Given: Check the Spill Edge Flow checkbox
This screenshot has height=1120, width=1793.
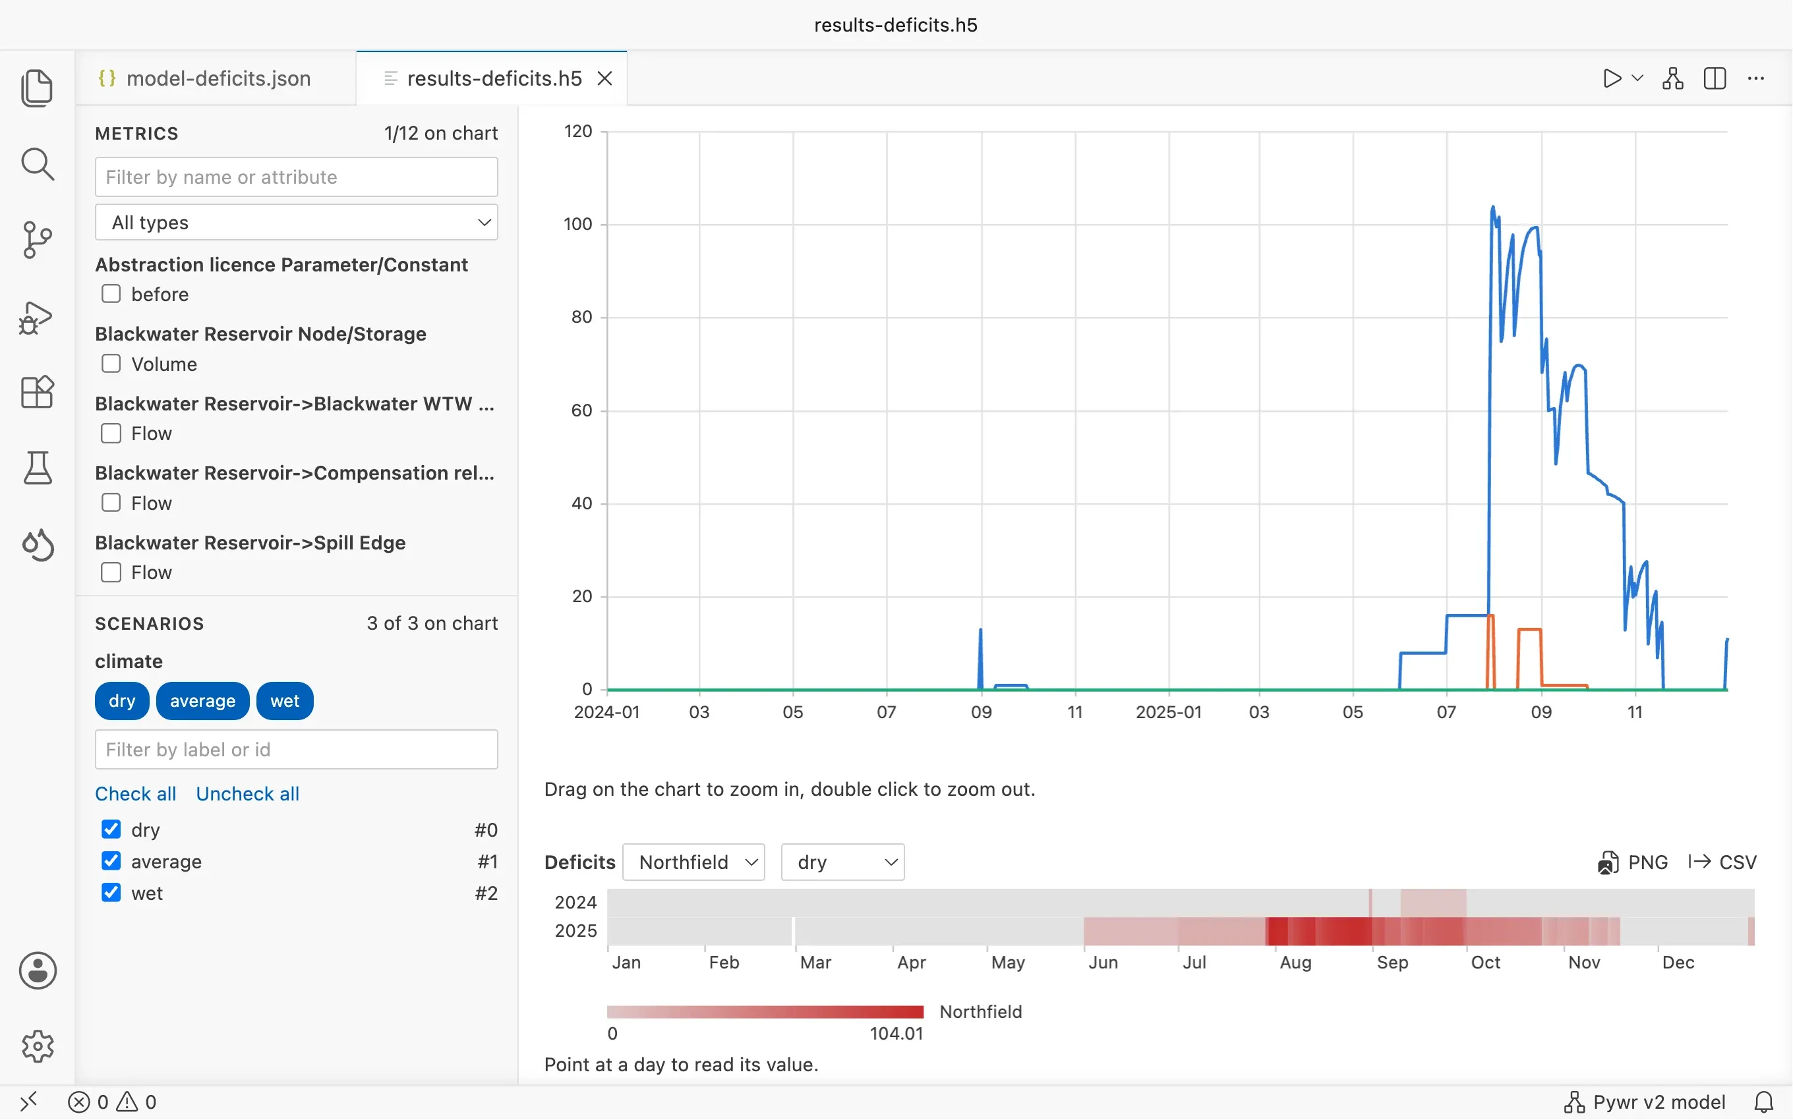Looking at the screenshot, I should pyautogui.click(x=111, y=573).
